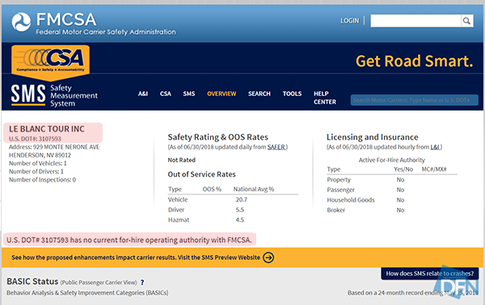
Task: Select the Address 929 MONTE NERONE AVE line
Action: [54, 147]
